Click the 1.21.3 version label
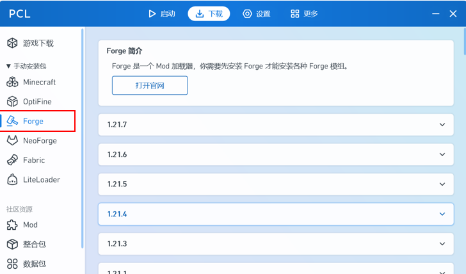 117,244
